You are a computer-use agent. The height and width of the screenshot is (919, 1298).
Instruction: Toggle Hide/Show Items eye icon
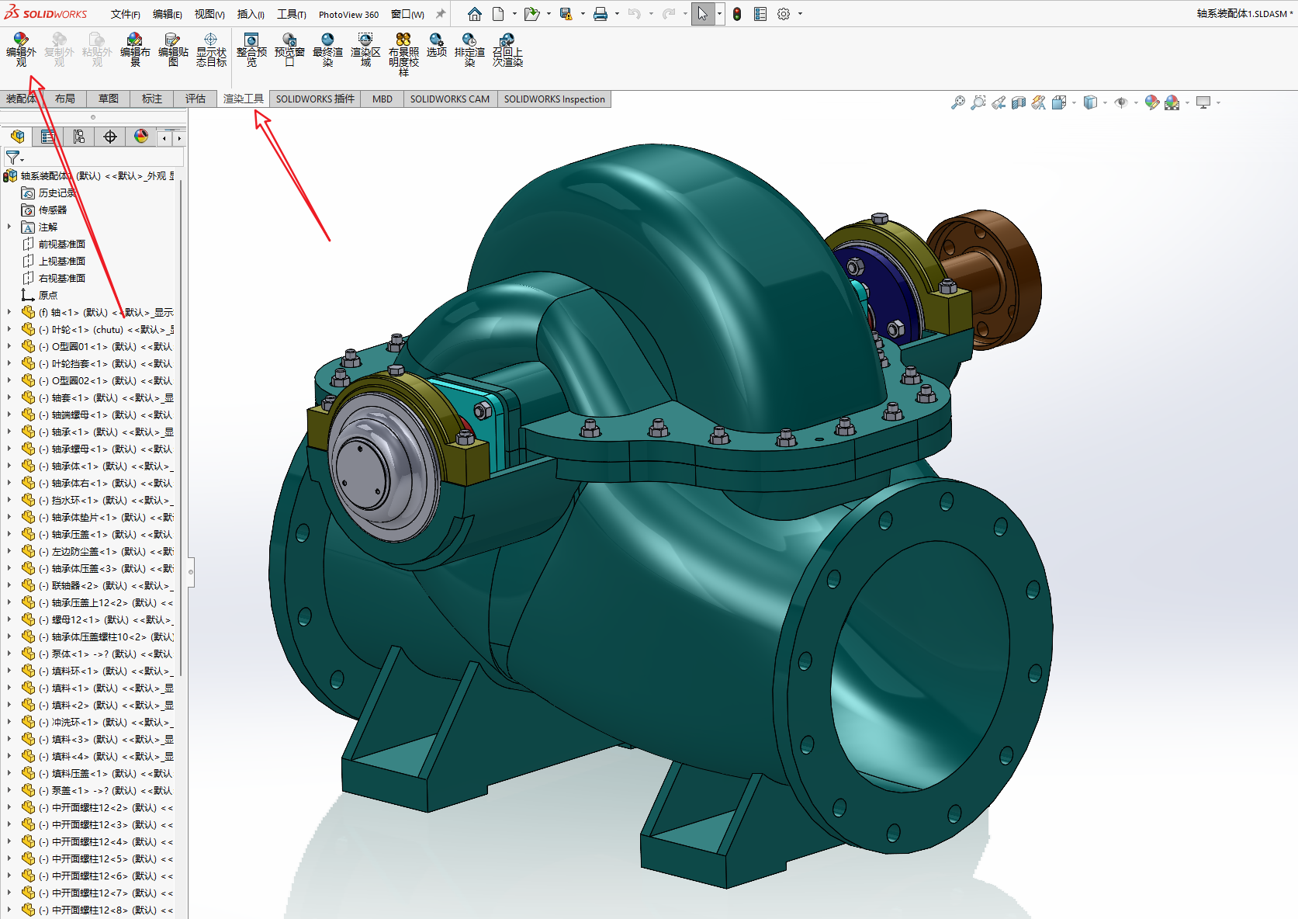[x=1121, y=102]
